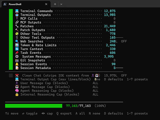Click the magnifier icon beside Web Searches
Viewport: 160px width, 120px height.
point(17,41)
